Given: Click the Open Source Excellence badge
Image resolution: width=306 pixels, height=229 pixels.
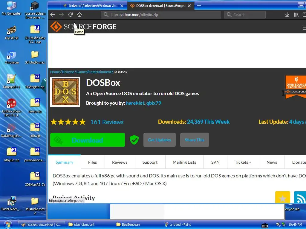Looking at the screenshot, I should (x=295, y=87).
